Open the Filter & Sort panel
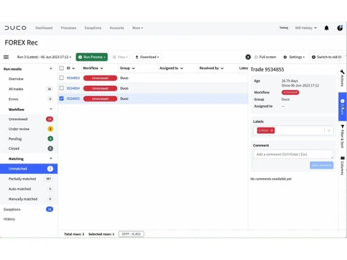Screen dimensions: 347x260 click(342, 137)
